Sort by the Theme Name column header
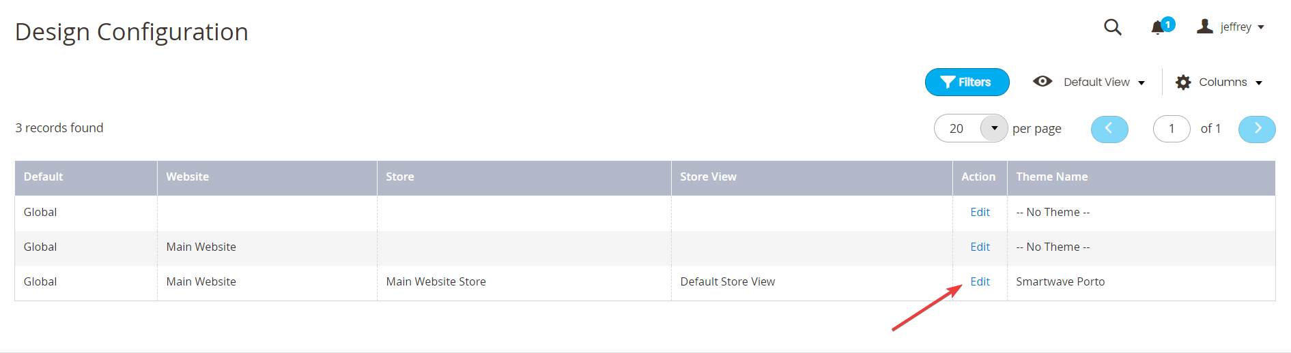This screenshot has width=1291, height=353. (x=1141, y=177)
